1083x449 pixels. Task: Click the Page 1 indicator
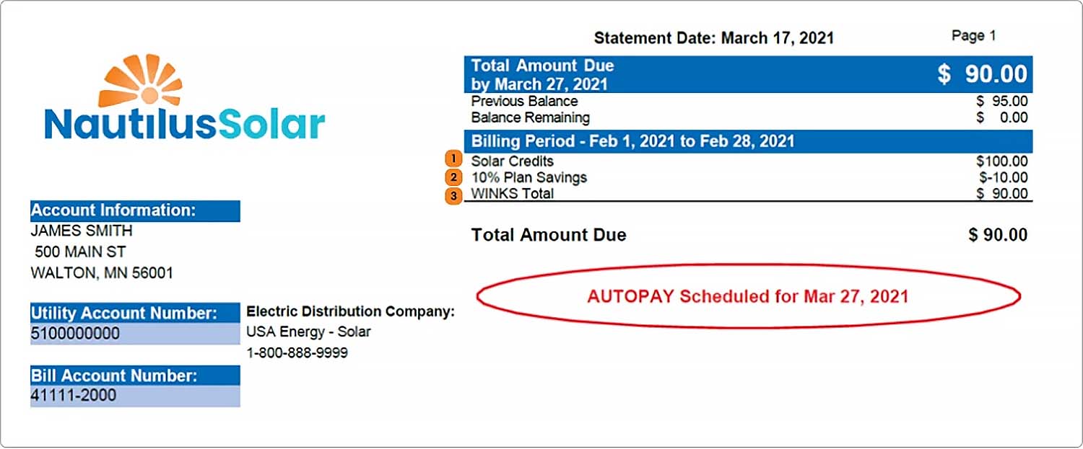(x=973, y=36)
